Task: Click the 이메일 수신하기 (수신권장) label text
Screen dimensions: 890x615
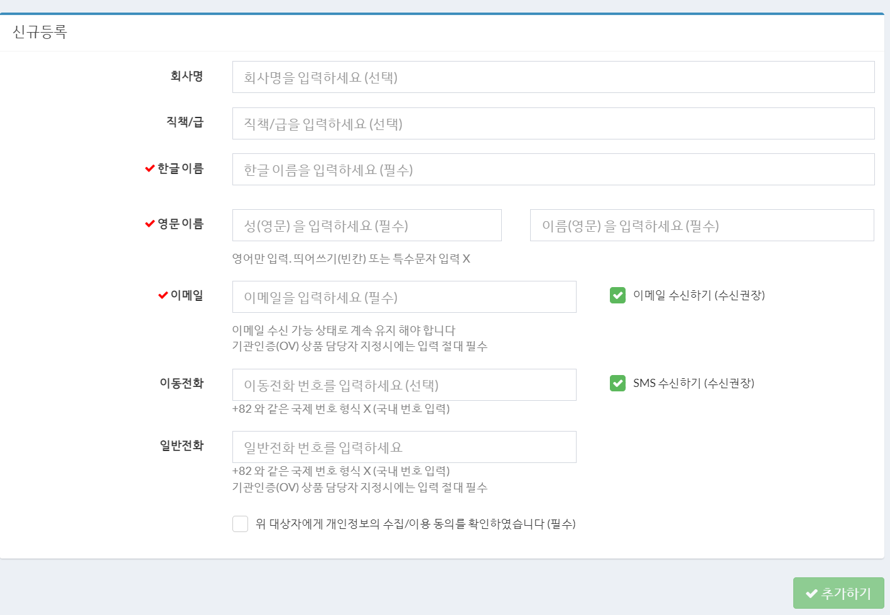Action: (699, 295)
